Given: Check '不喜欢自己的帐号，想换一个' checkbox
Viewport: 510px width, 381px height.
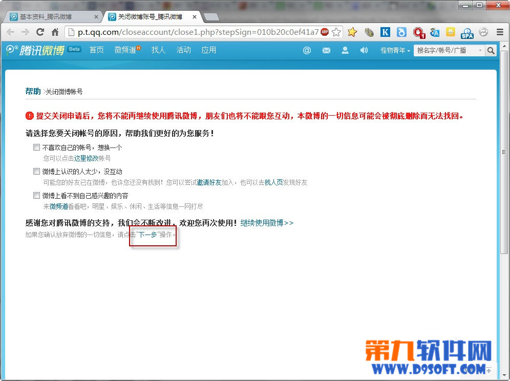Looking at the screenshot, I should coord(36,147).
